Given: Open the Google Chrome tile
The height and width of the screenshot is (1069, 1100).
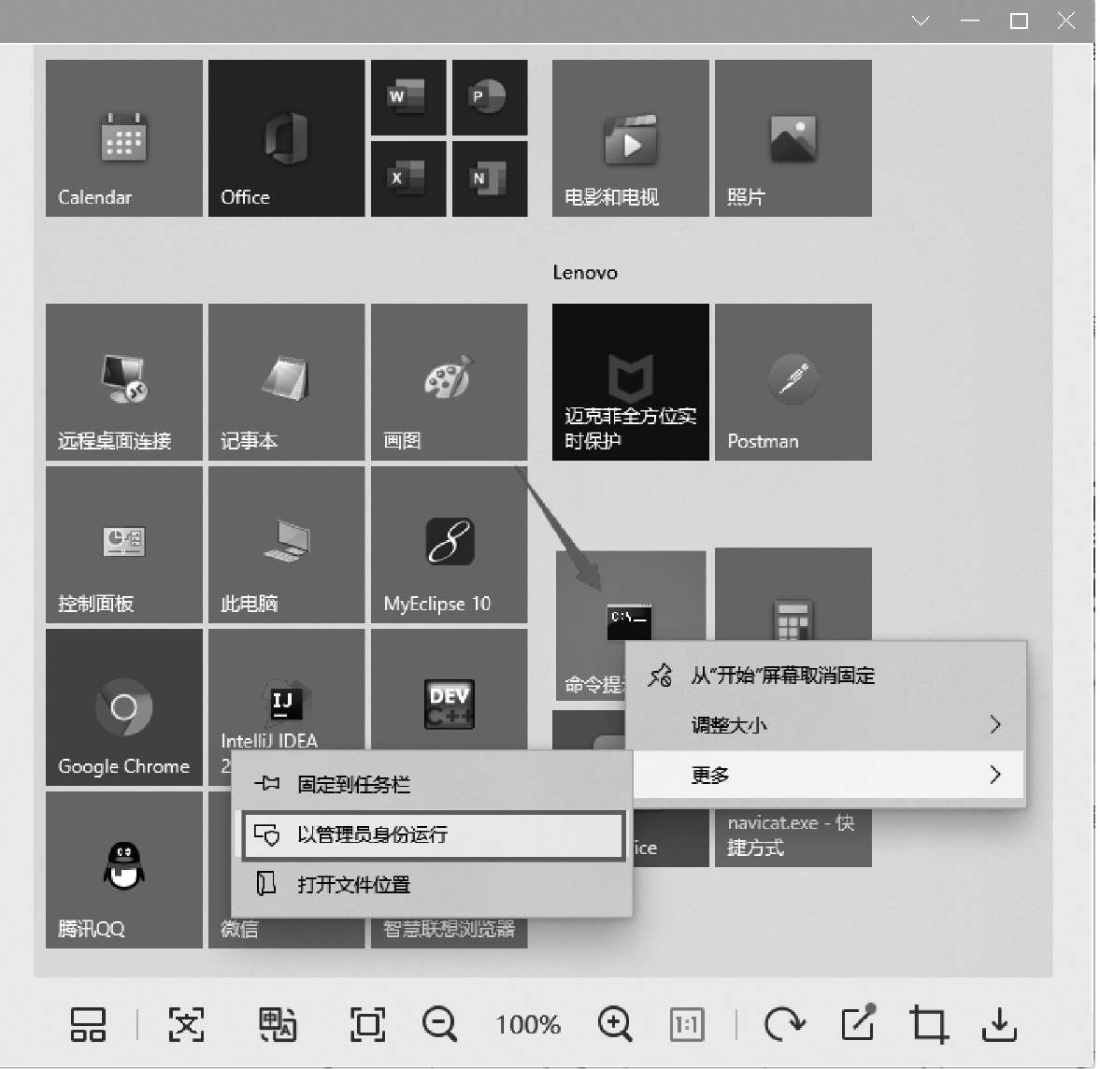Looking at the screenshot, I should pos(123,707).
